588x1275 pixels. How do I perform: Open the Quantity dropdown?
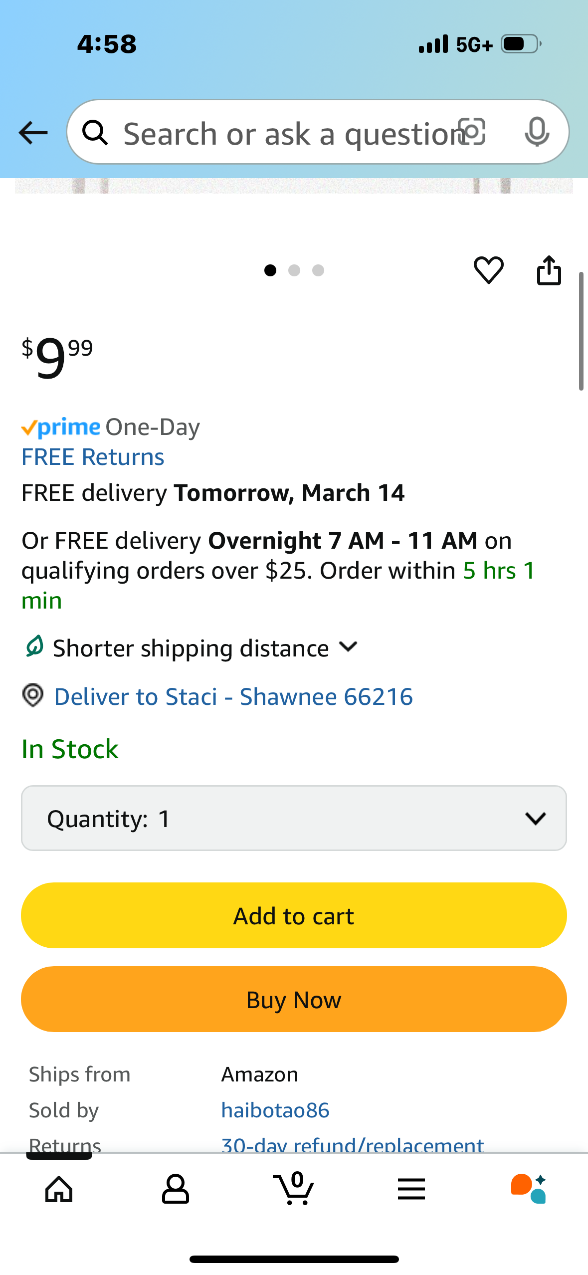(294, 818)
